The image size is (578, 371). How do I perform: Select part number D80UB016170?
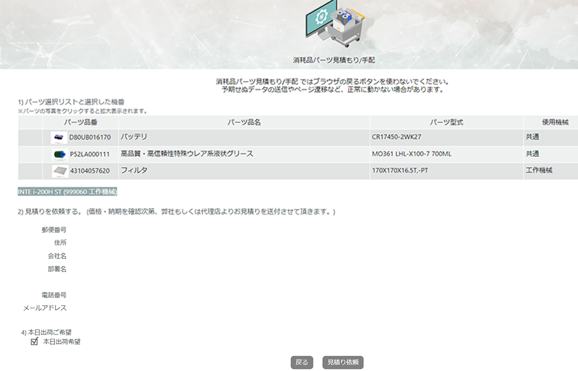pos(90,137)
